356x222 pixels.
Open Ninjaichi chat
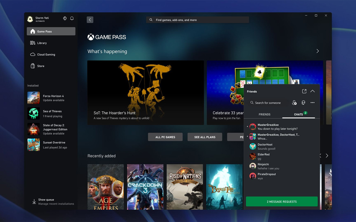[282, 166]
